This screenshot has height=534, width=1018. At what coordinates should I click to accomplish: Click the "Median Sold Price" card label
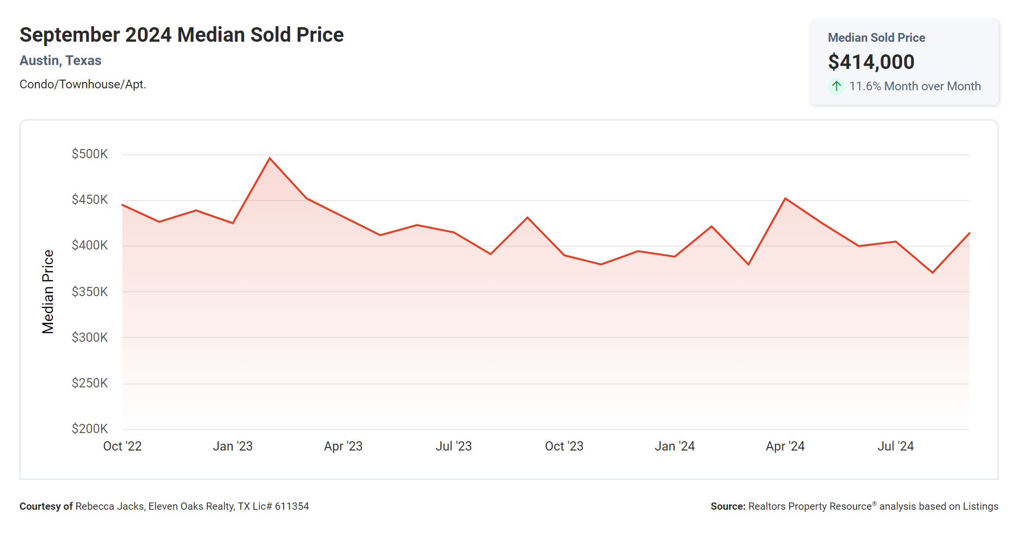pos(876,38)
